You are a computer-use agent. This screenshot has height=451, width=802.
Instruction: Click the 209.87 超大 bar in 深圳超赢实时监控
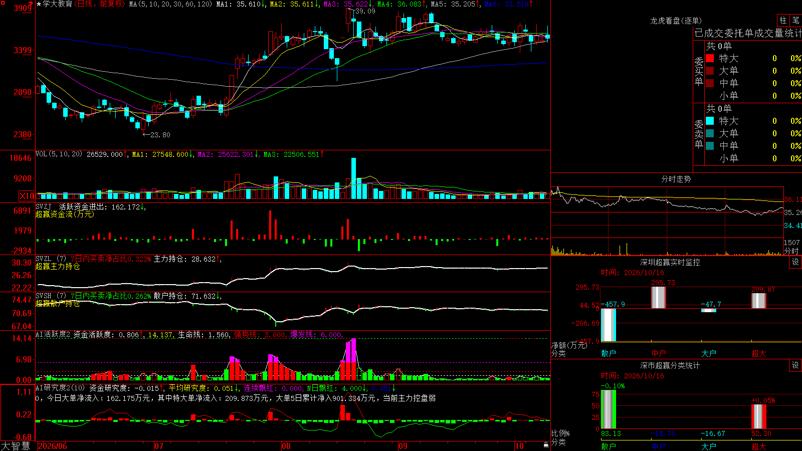click(x=759, y=301)
